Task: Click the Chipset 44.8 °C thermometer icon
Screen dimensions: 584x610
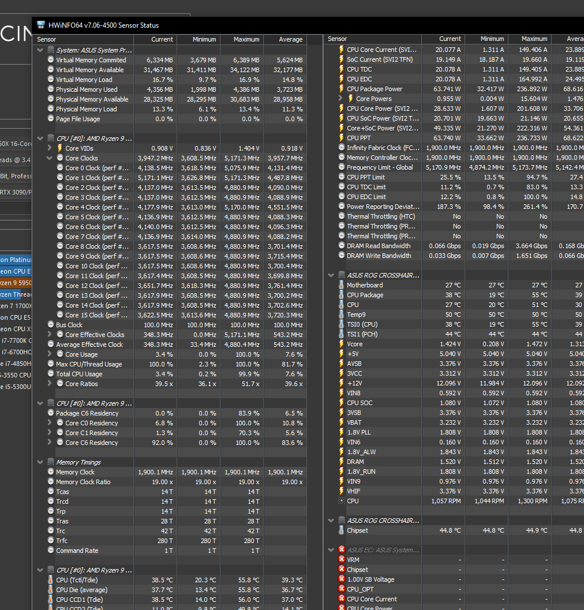Action: 341,530
